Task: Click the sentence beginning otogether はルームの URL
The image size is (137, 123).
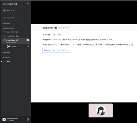Action: (78, 40)
